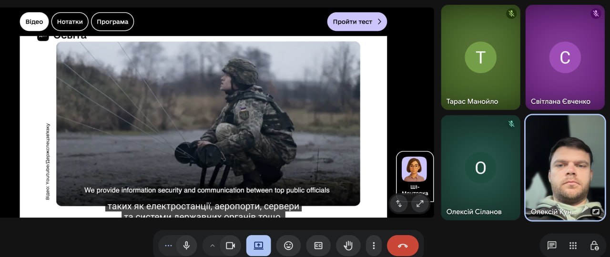
Task: Open the three-dot more options menu
Action: click(x=374, y=246)
